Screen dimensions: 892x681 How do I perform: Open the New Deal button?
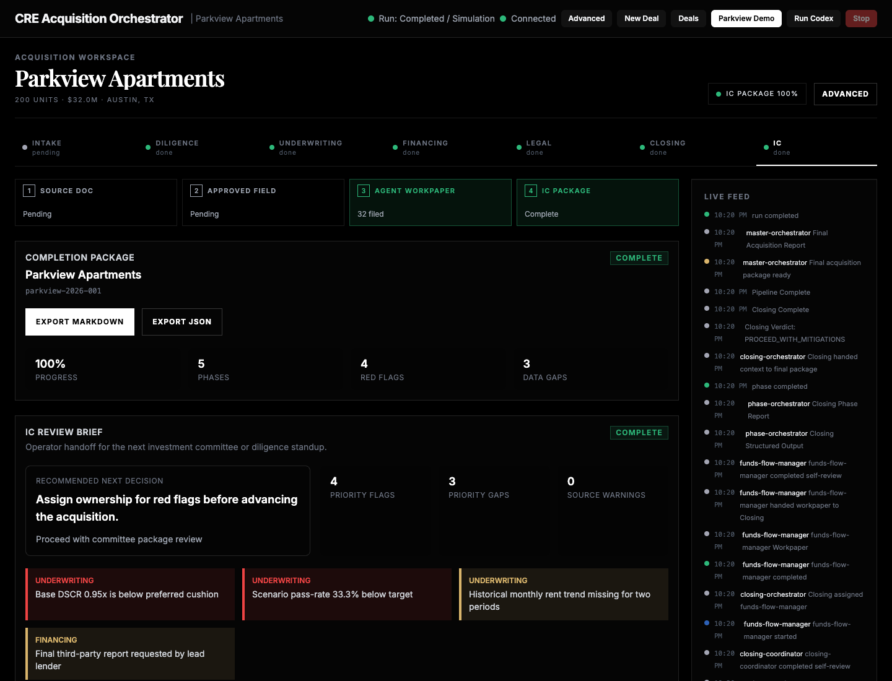pos(641,19)
